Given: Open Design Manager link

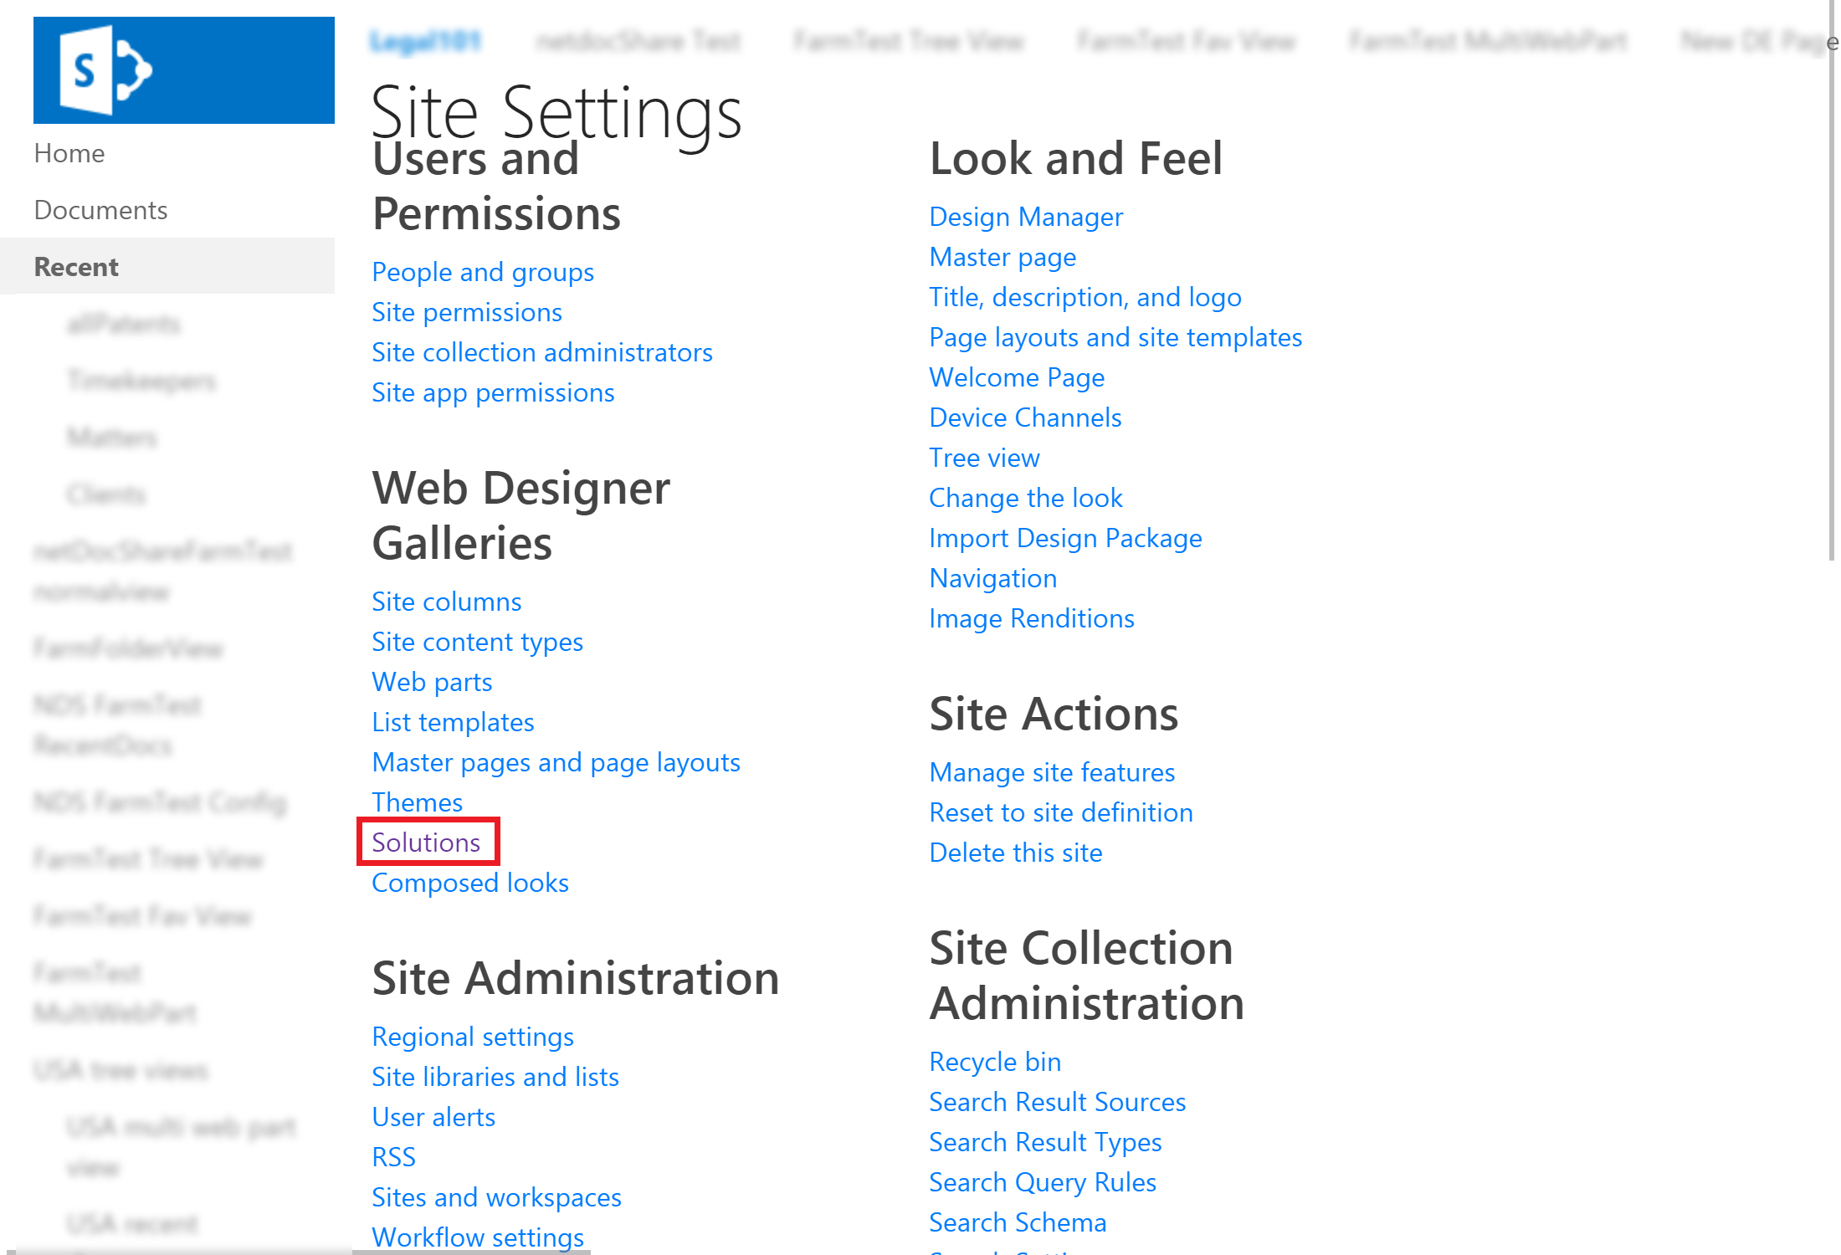Looking at the screenshot, I should [x=1026, y=217].
